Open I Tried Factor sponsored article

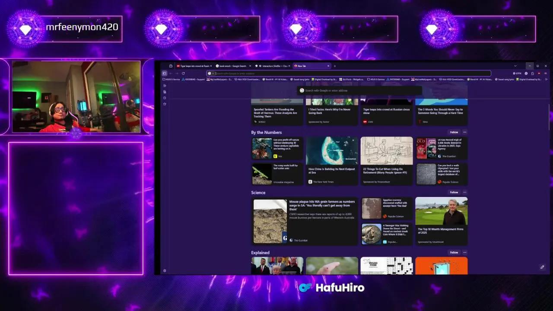pyautogui.click(x=332, y=113)
